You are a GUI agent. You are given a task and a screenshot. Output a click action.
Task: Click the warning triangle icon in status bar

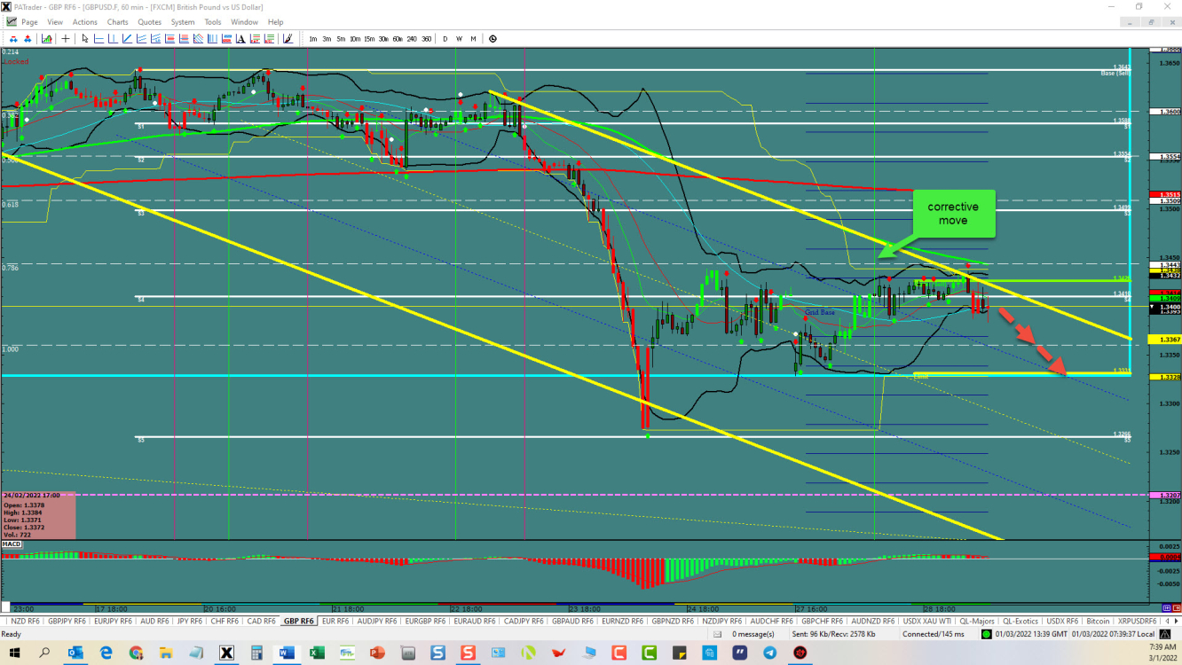click(1165, 634)
